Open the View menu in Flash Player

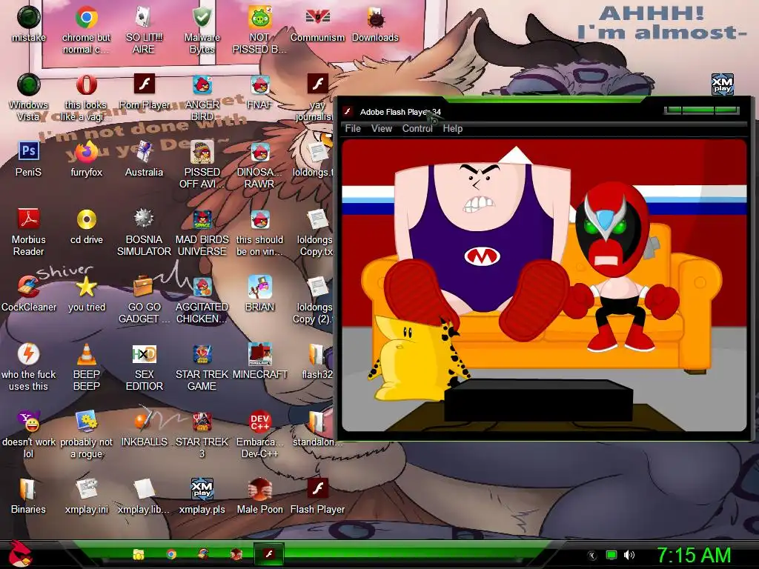pos(382,129)
